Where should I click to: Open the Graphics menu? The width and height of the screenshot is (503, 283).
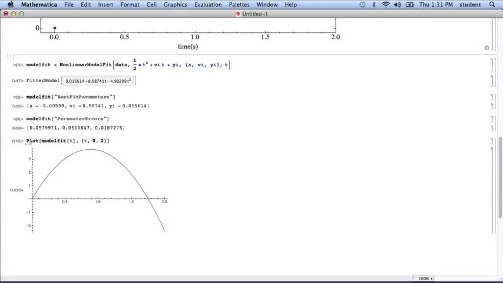click(x=175, y=5)
